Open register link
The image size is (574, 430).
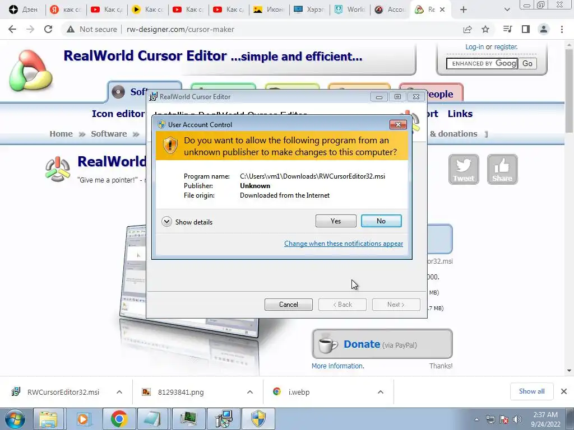point(506,47)
